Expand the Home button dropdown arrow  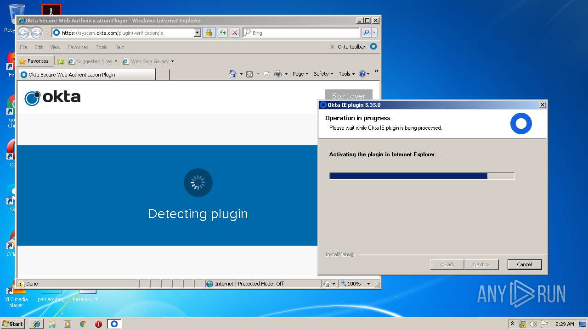click(x=241, y=74)
